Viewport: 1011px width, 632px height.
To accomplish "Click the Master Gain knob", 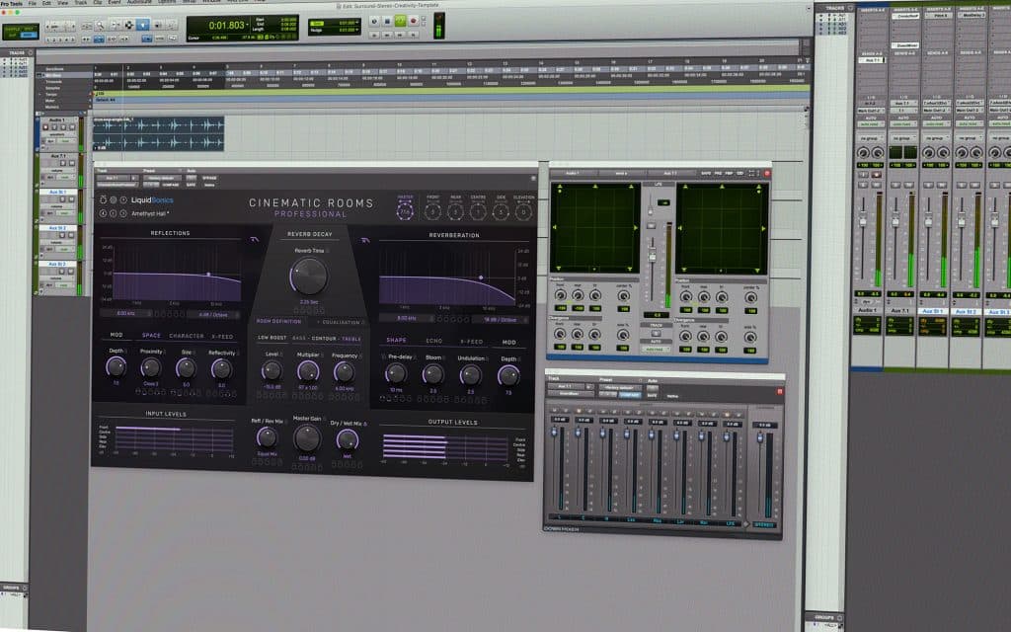I will click(307, 438).
